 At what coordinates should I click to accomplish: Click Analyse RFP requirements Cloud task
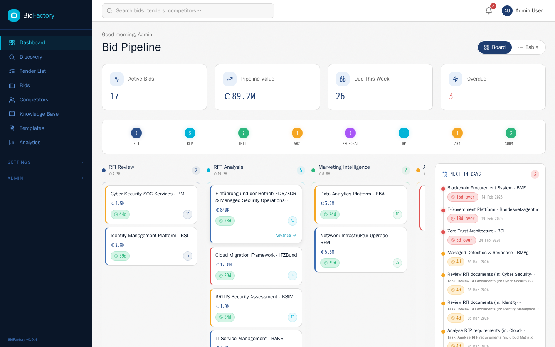pos(486,330)
